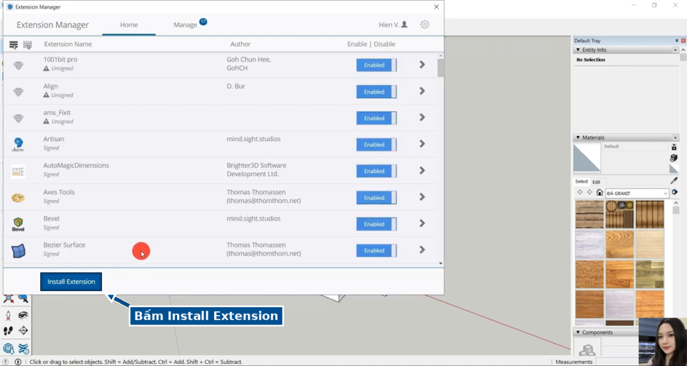Select the Position Camera tool
The height and width of the screenshot is (366, 687).
[x=8, y=315]
